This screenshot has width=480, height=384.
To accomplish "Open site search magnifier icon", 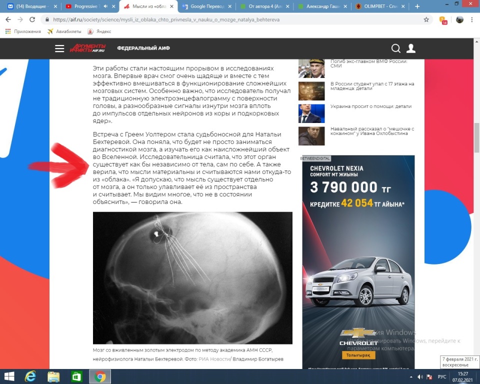I will 396,48.
